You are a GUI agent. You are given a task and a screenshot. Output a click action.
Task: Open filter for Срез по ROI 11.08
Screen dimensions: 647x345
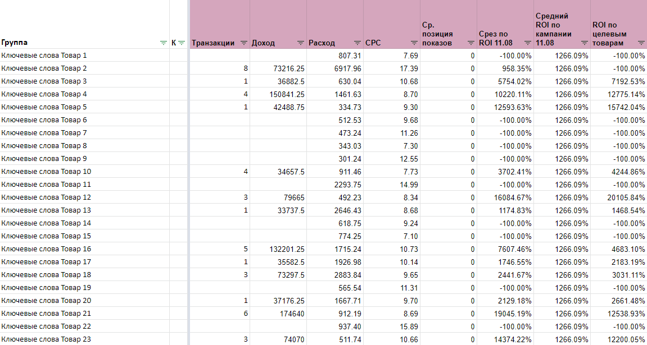tap(528, 43)
